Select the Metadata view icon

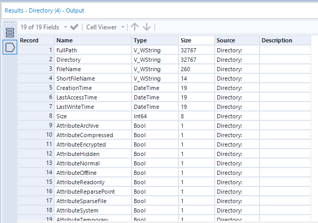coord(9,47)
